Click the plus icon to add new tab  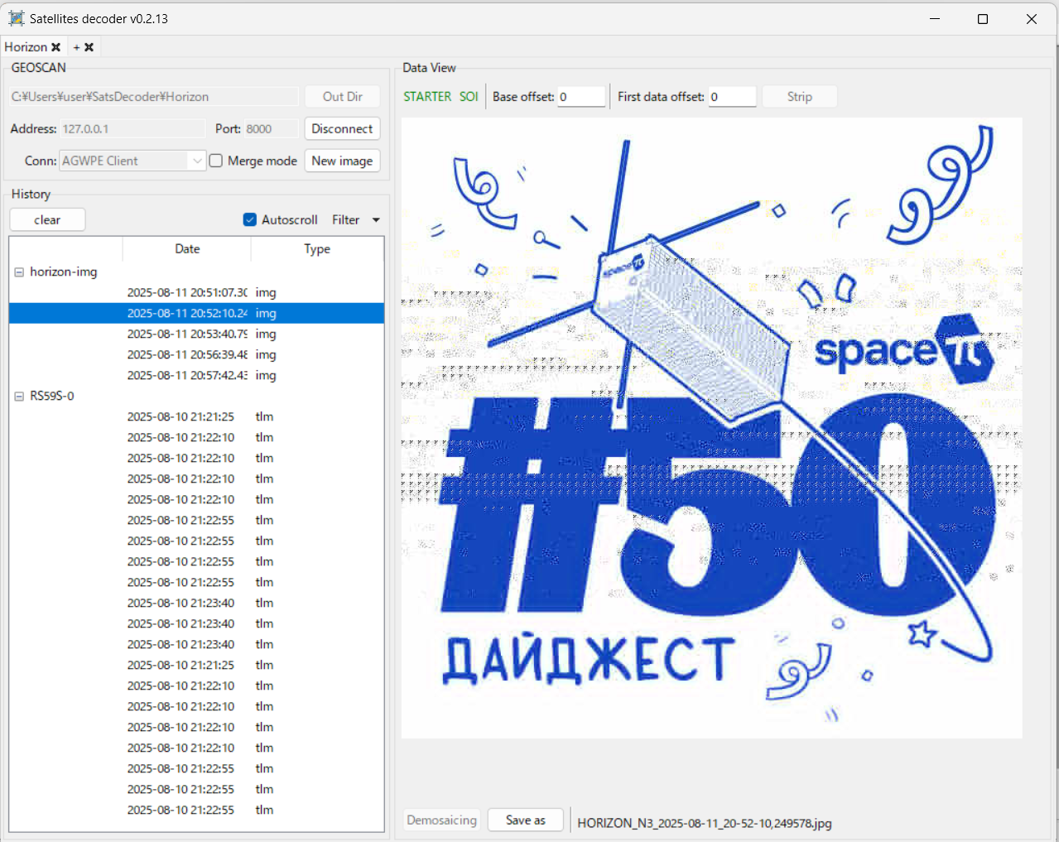pos(76,47)
